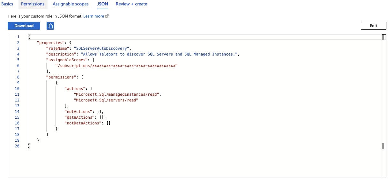Download the custom role JSON

pos(24,26)
